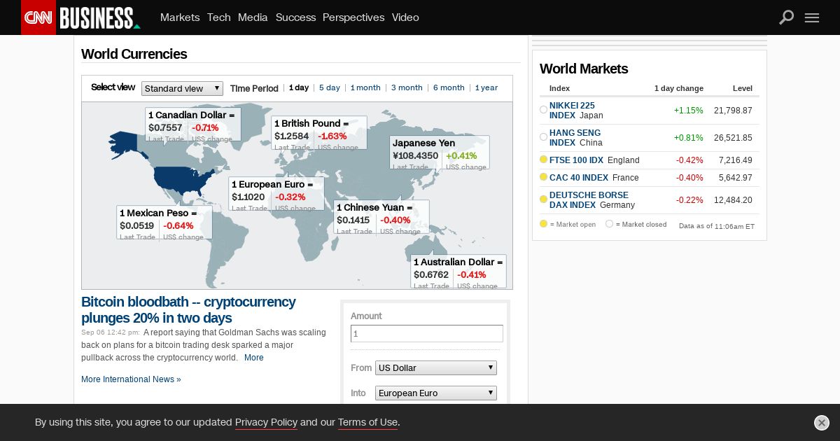Click the 1 day change column header
The image size is (840, 441).
click(x=679, y=88)
